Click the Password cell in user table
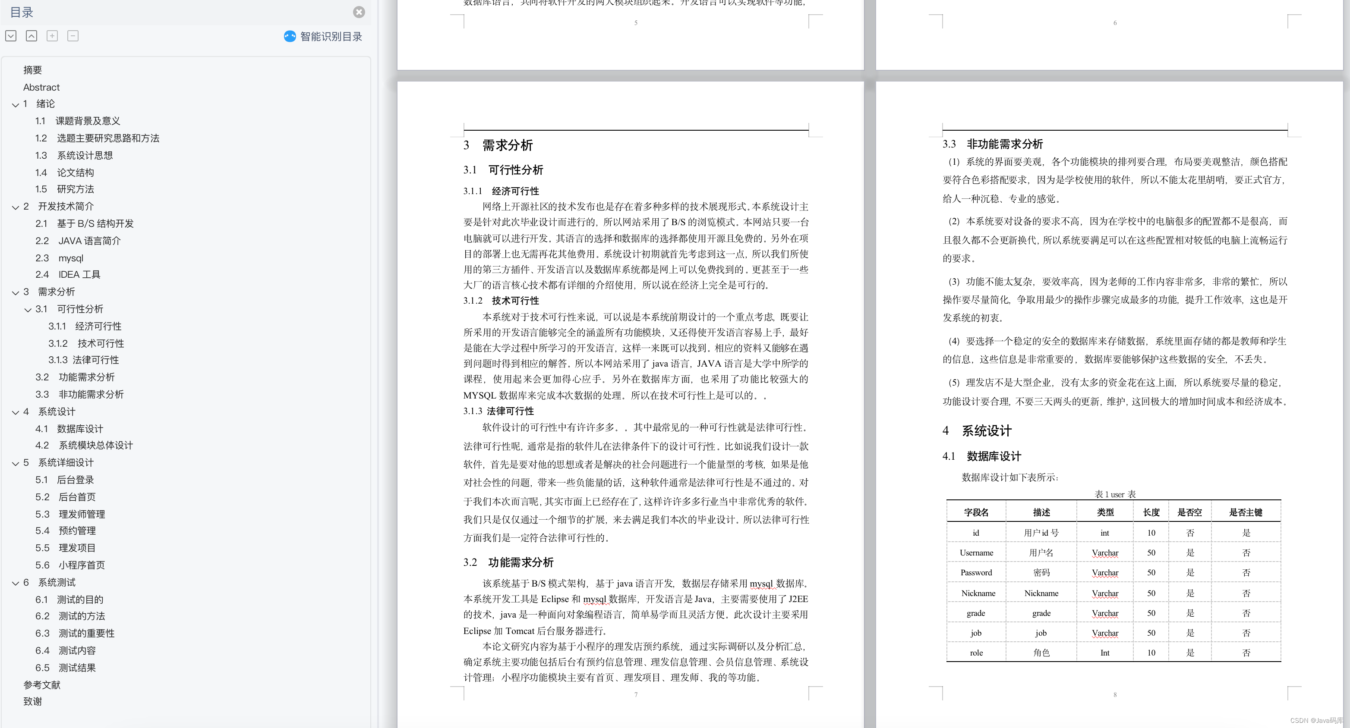The width and height of the screenshot is (1350, 728). click(x=976, y=572)
